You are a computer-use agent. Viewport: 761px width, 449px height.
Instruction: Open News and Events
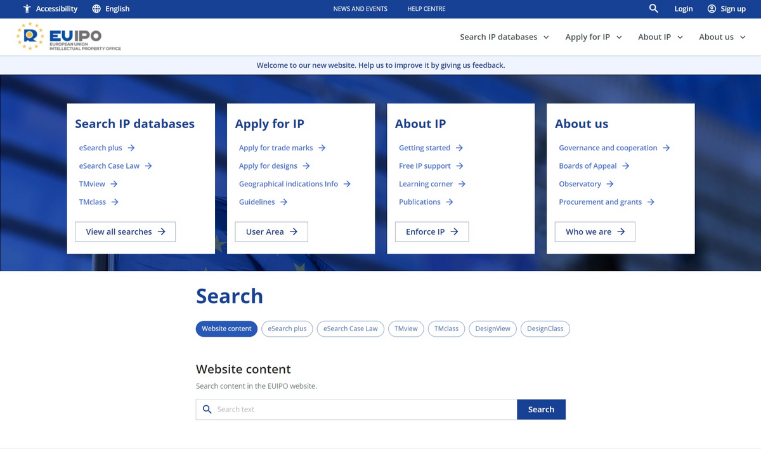(360, 9)
